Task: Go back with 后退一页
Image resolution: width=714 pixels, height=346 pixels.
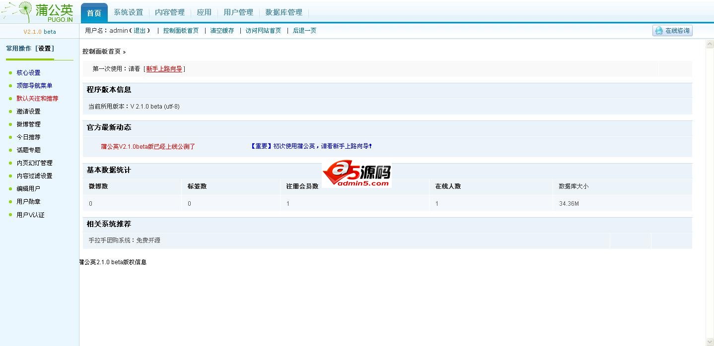Action: pos(304,31)
